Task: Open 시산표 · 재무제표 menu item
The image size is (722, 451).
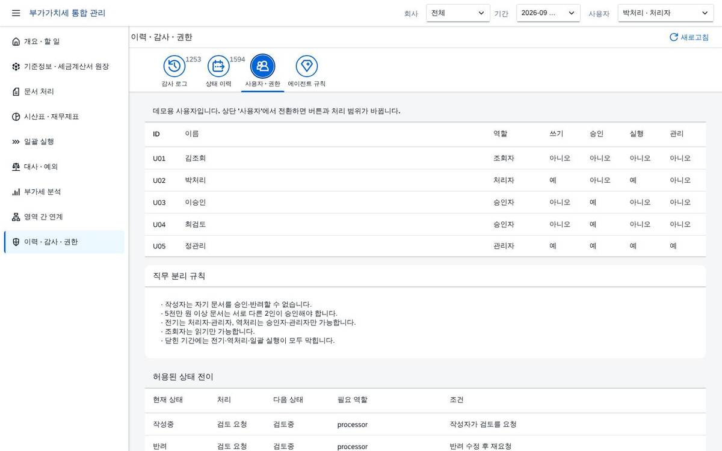Action: point(64,117)
